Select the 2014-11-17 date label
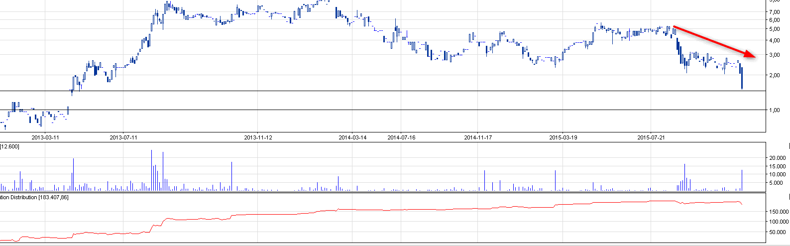Viewport: 790px width, 246px height. coord(478,137)
